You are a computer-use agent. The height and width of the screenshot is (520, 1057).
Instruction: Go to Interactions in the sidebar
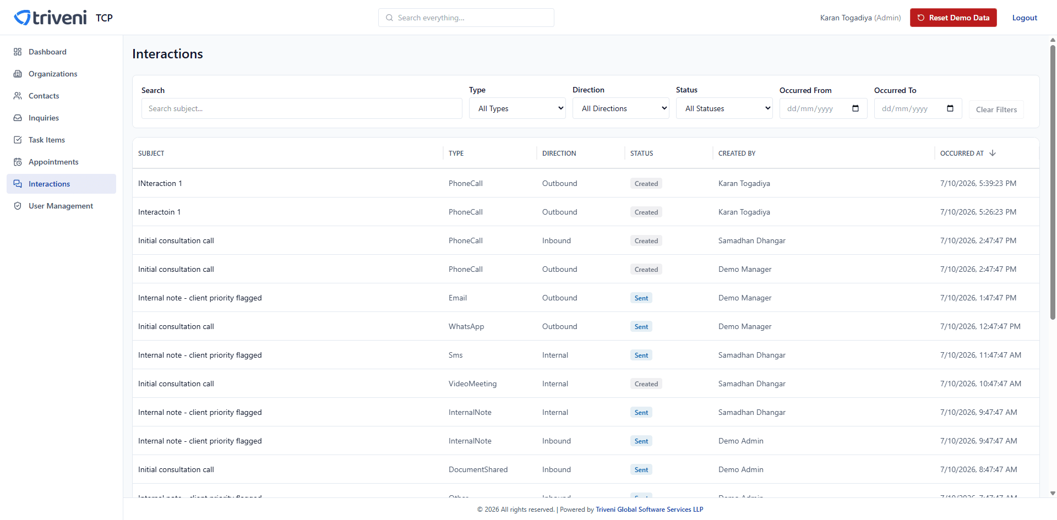pyautogui.click(x=61, y=184)
